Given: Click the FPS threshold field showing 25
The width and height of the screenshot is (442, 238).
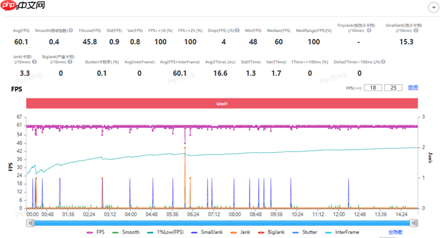Looking at the screenshot, I should point(393,88).
